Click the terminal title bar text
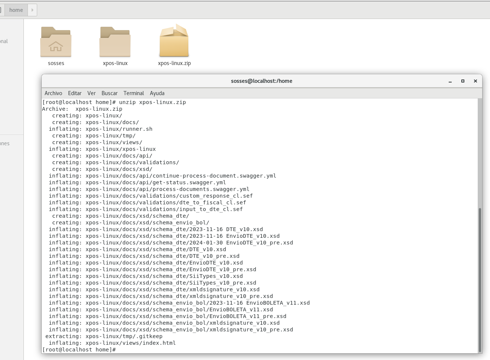 [x=262, y=81]
